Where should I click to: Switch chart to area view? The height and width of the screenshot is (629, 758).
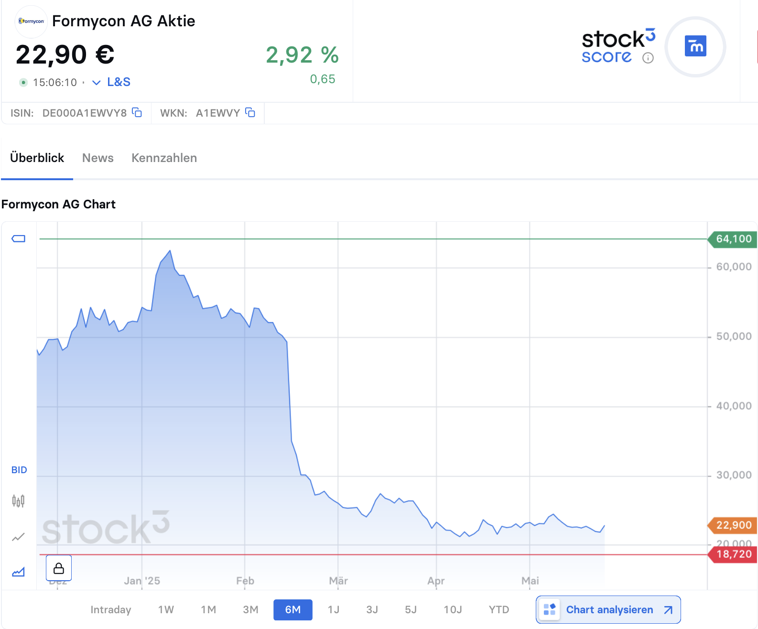point(18,572)
